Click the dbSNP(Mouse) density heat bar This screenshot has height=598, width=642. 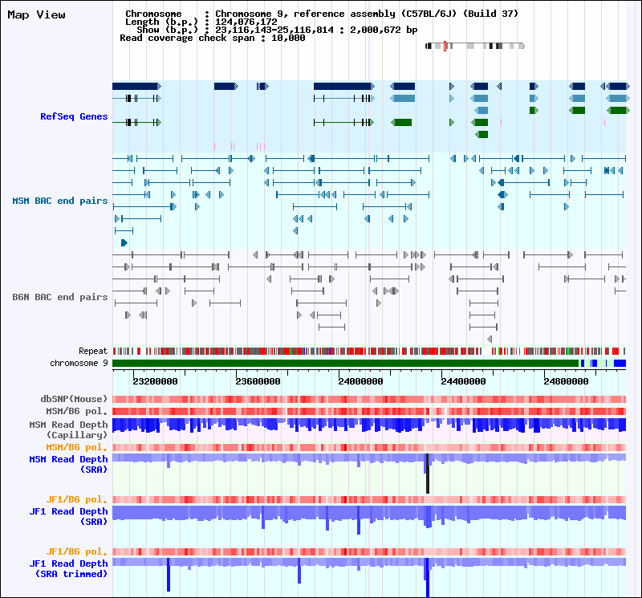(369, 400)
